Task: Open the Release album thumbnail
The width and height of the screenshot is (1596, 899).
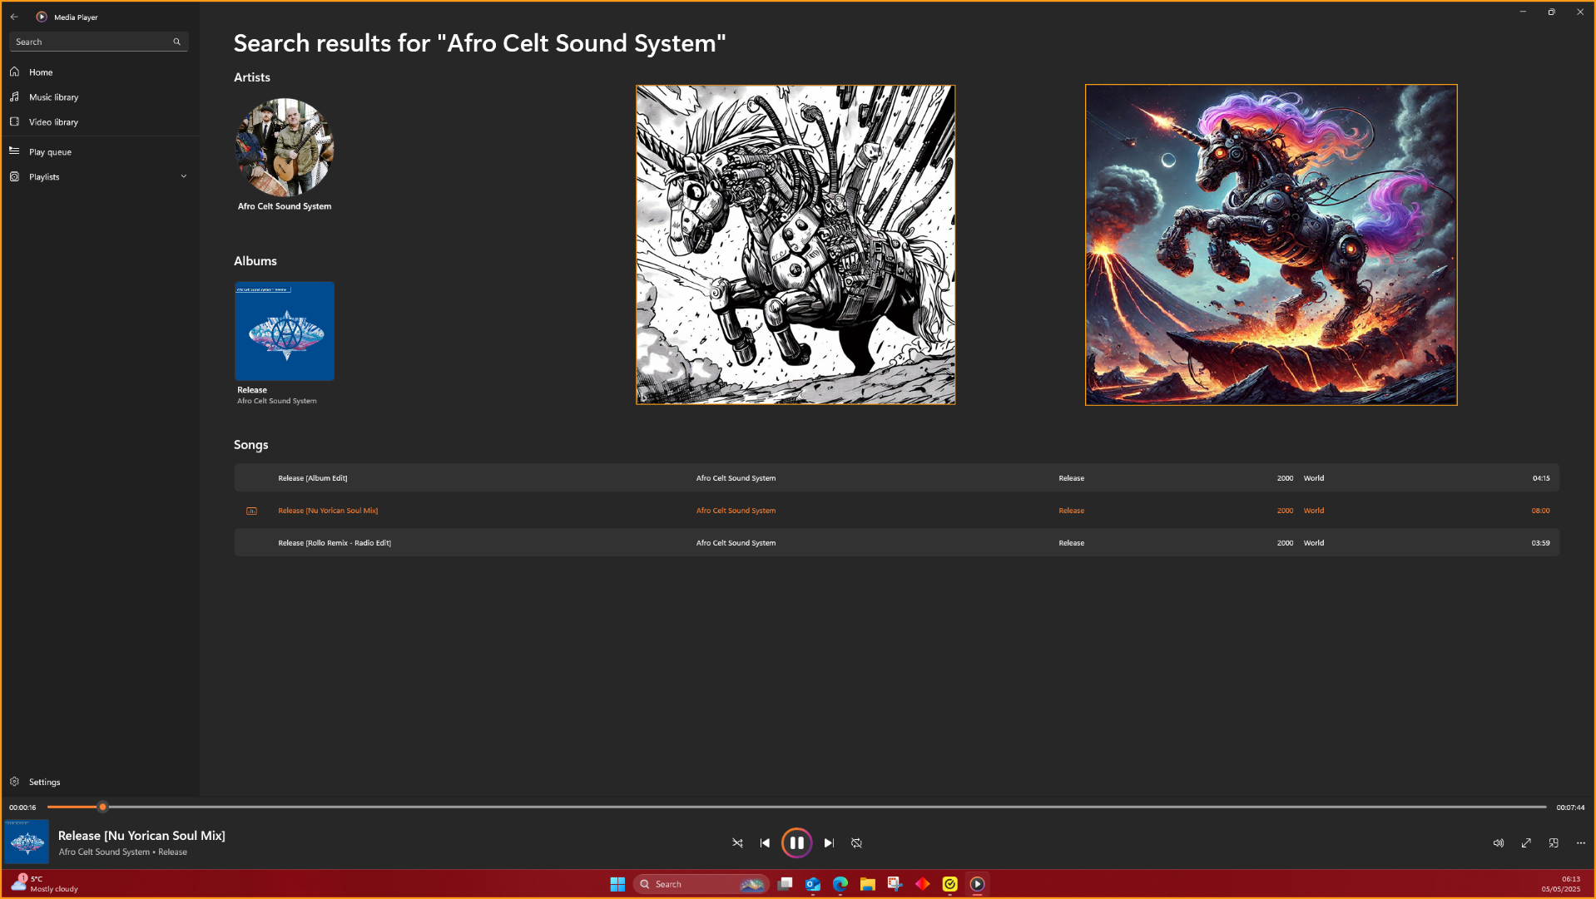Action: coord(285,331)
